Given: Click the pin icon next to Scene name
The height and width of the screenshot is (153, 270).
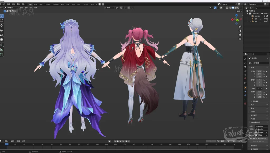Looking at the screenshot, I should (236, 4).
